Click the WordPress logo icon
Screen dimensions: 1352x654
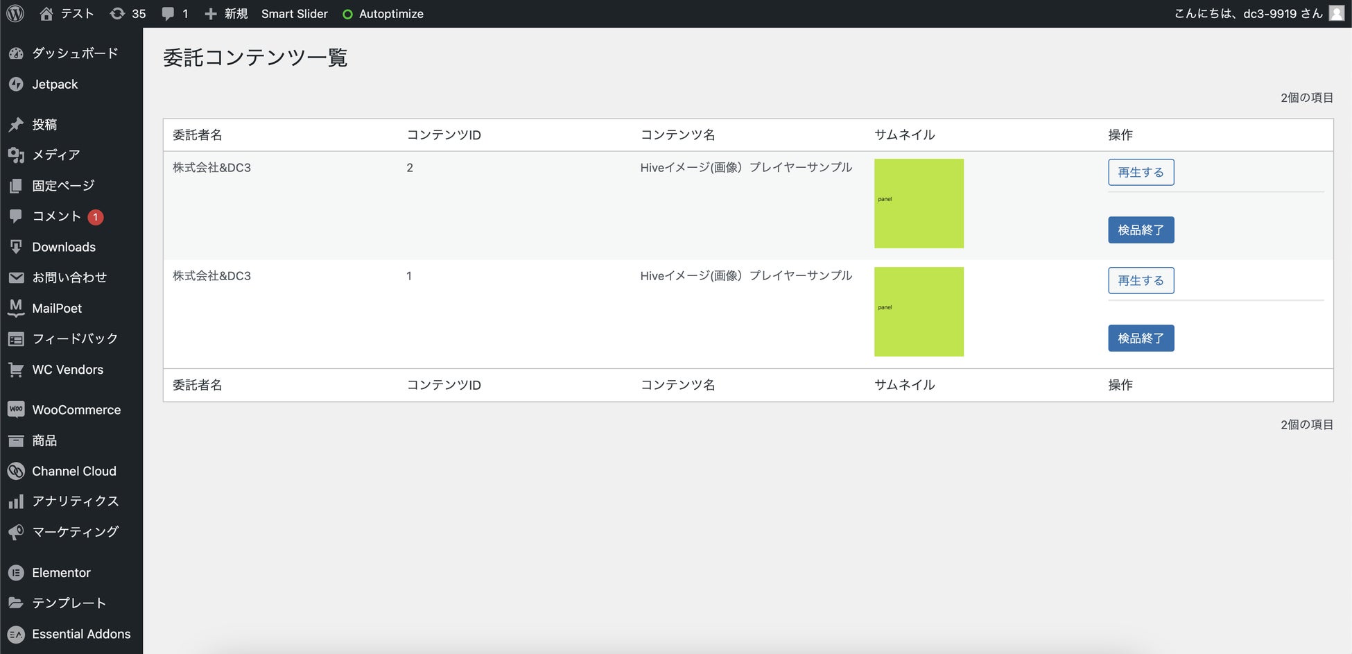pos(15,14)
